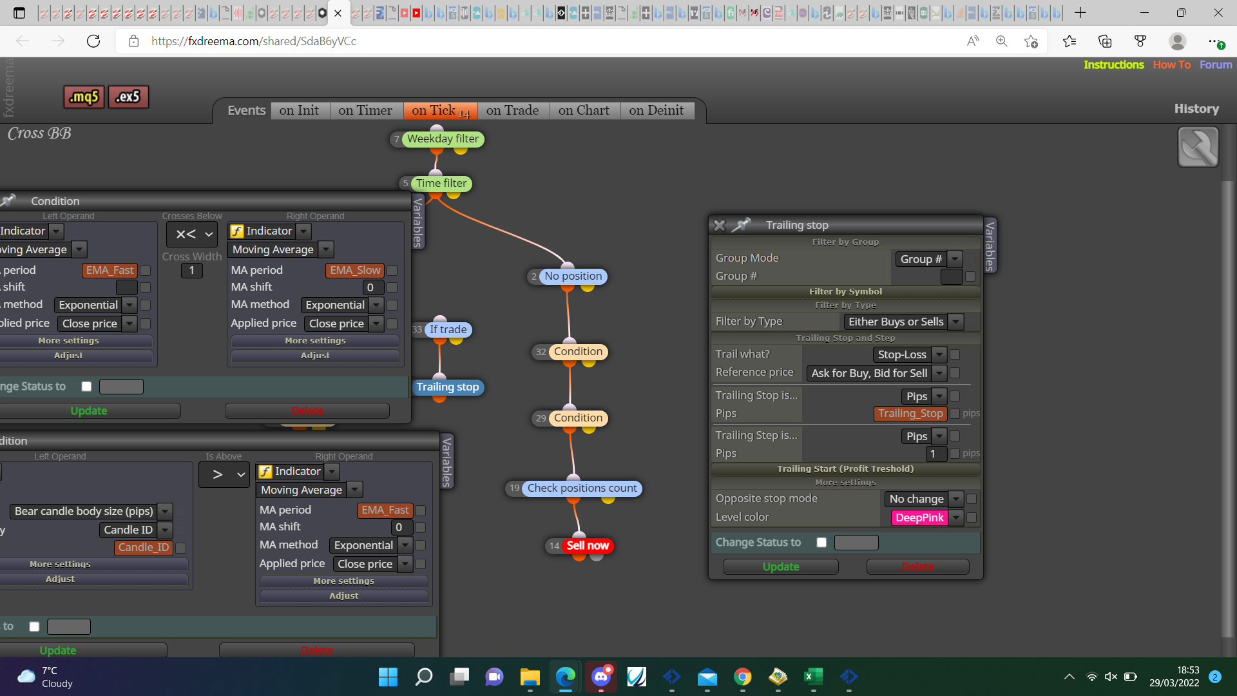Image resolution: width=1237 pixels, height=696 pixels.
Task: Add this page to favorites
Action: click(1031, 41)
